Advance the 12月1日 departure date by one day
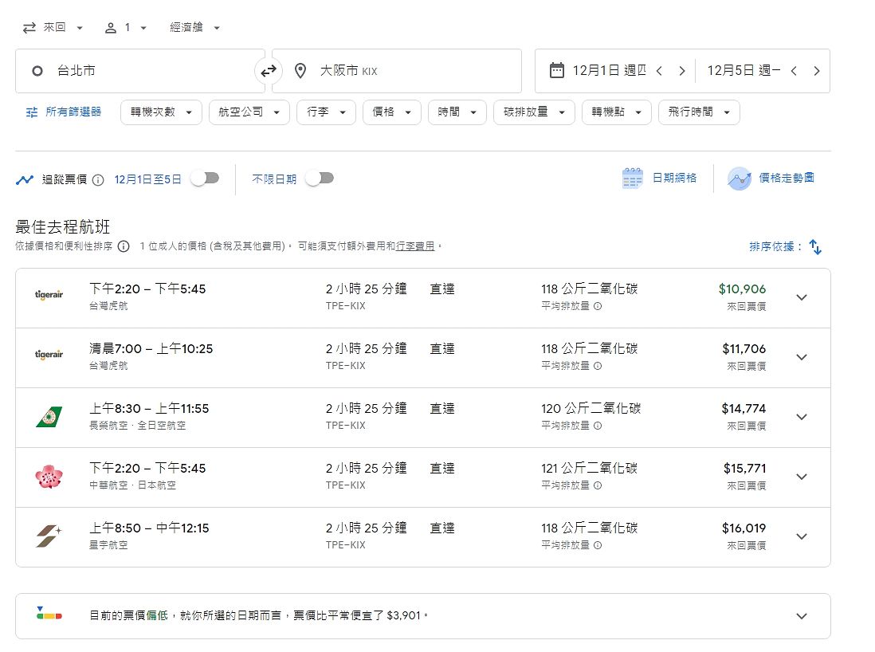875x652 pixels. [x=681, y=71]
